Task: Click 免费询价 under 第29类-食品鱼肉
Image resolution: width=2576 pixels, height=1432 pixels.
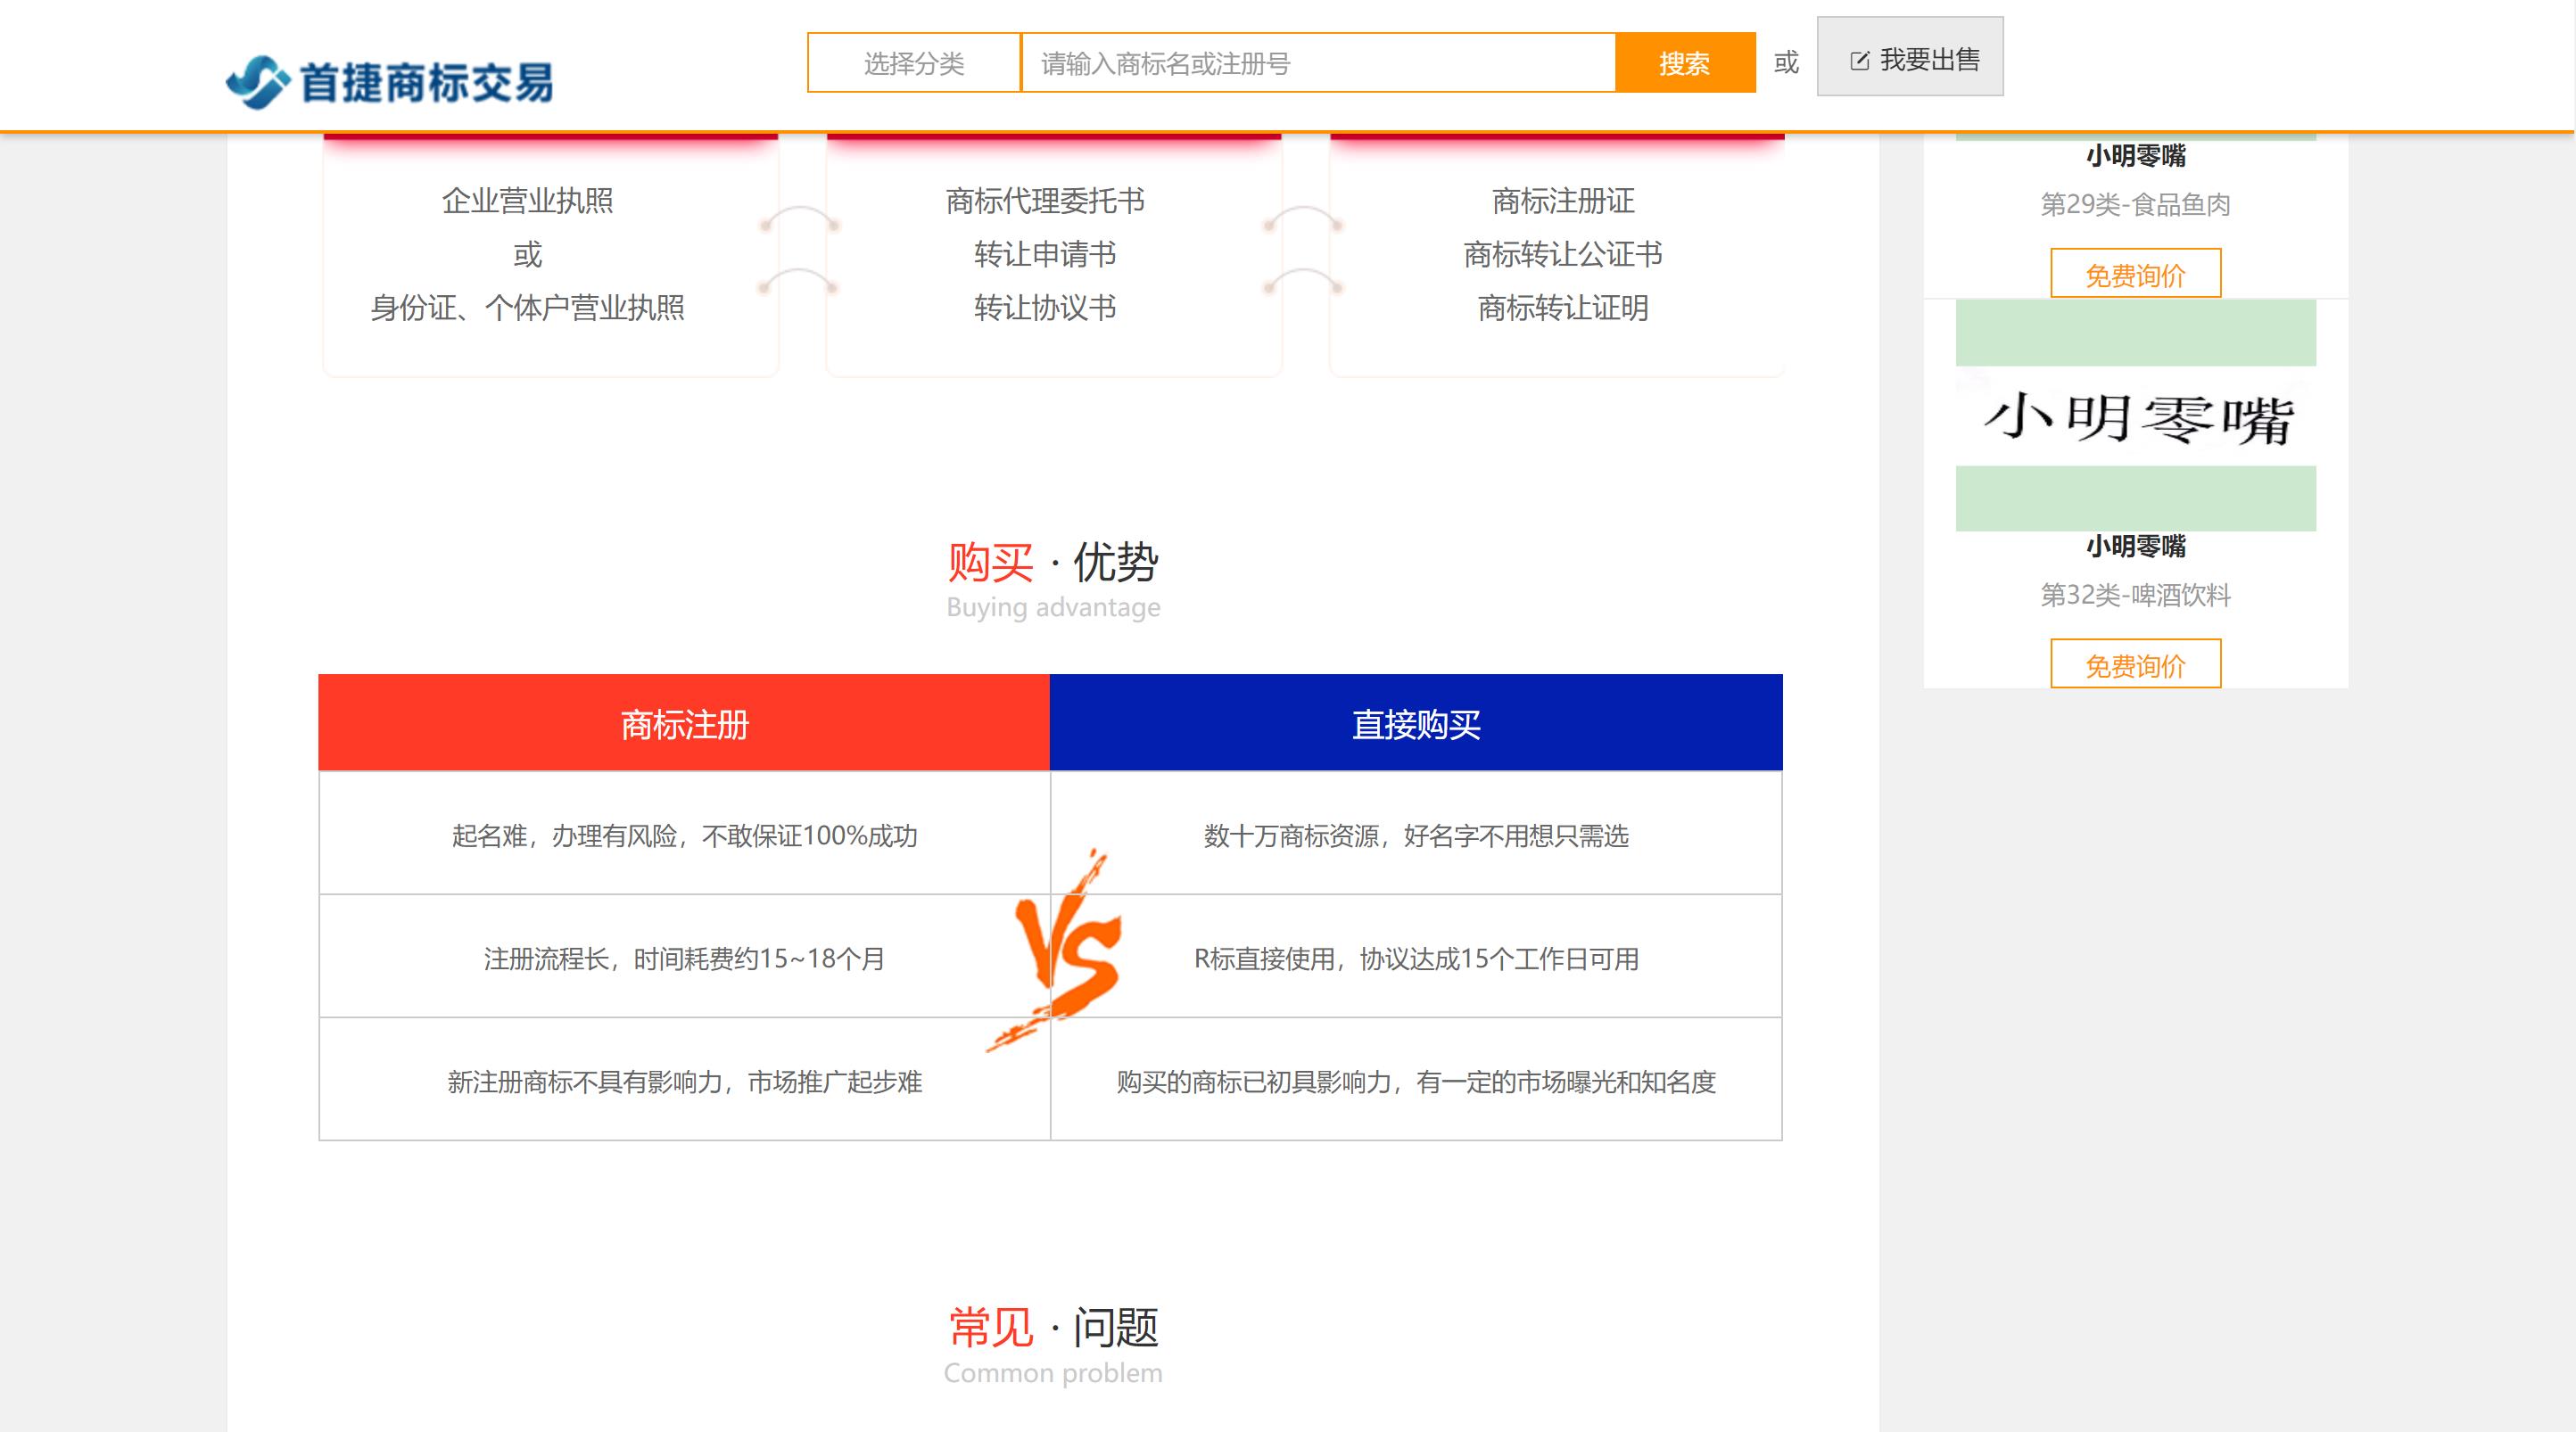Action: click(2135, 274)
